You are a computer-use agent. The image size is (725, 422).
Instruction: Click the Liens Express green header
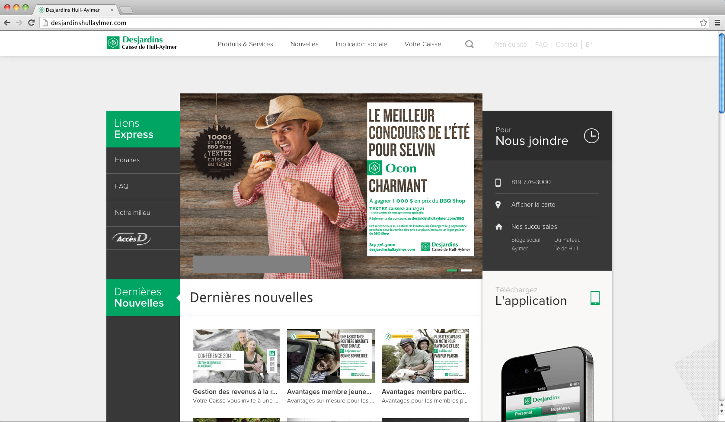coord(143,129)
